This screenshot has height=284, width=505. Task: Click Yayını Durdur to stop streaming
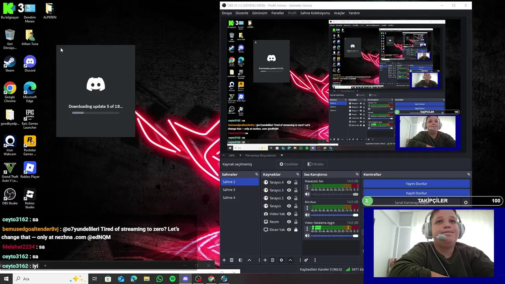(x=416, y=183)
